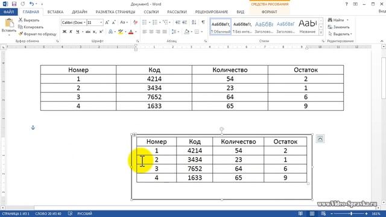The width and height of the screenshot is (386, 217).
Task: Toggle superscript formatting
Action: (101, 32)
